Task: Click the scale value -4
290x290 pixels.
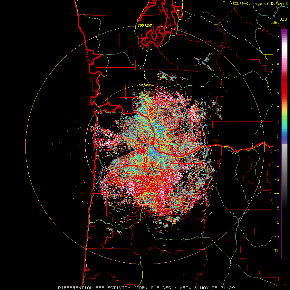Action: point(277,194)
